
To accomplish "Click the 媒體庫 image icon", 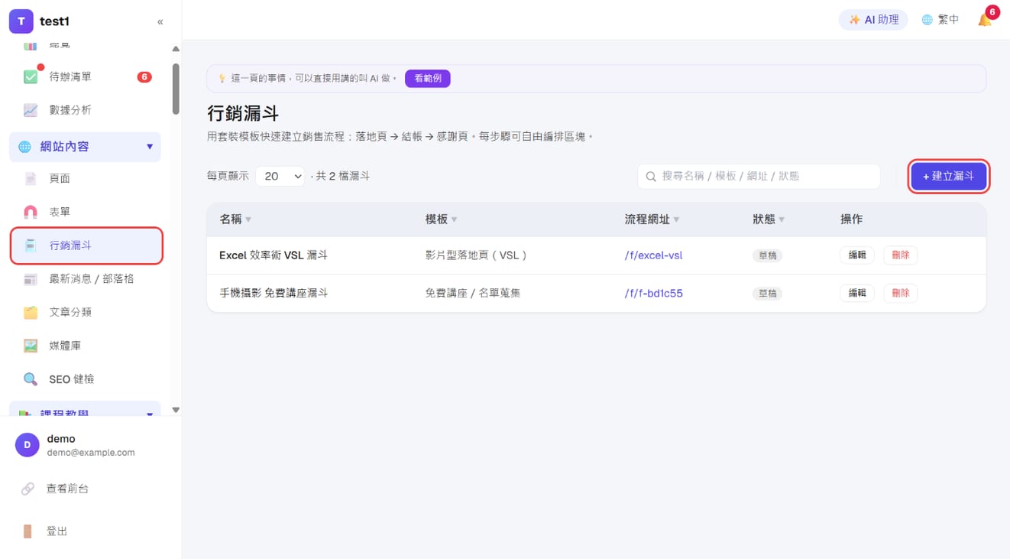I will tap(31, 346).
